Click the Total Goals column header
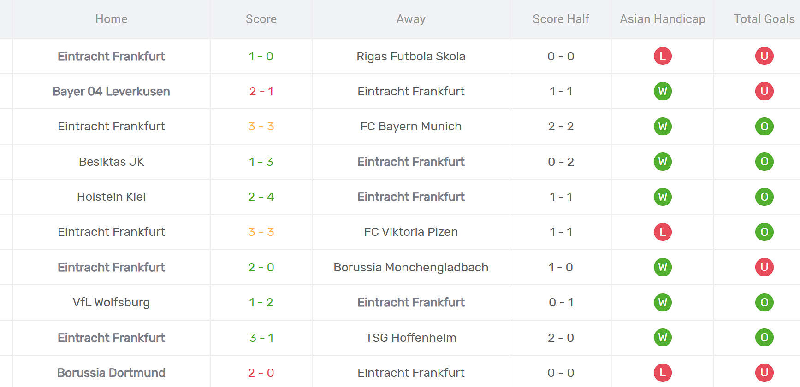This screenshot has width=800, height=387. (x=764, y=19)
